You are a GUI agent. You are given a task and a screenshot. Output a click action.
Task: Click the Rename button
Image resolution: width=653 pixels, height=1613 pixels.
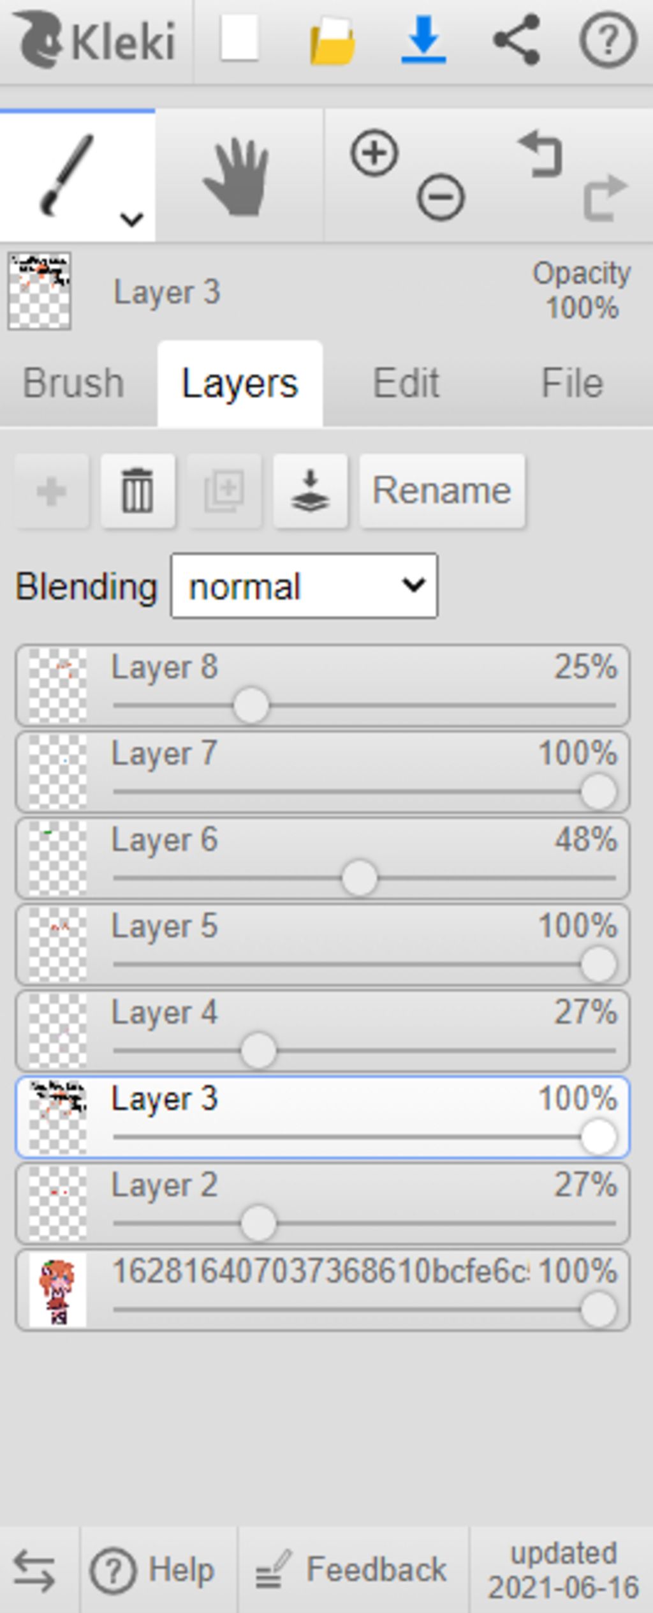click(442, 491)
